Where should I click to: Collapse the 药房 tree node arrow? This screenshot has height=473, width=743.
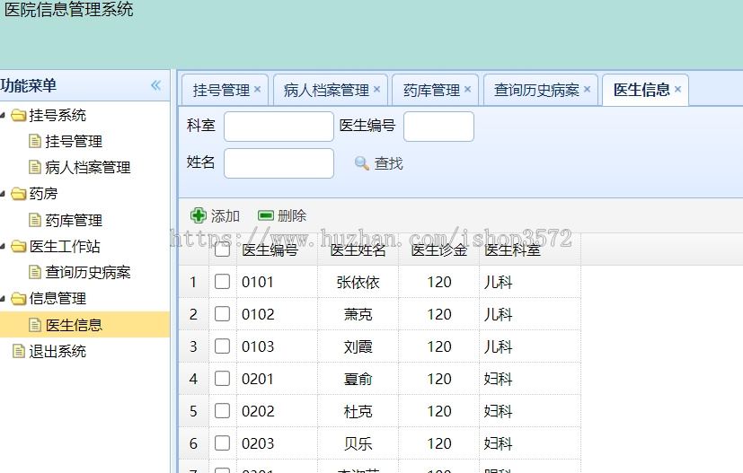point(3,194)
